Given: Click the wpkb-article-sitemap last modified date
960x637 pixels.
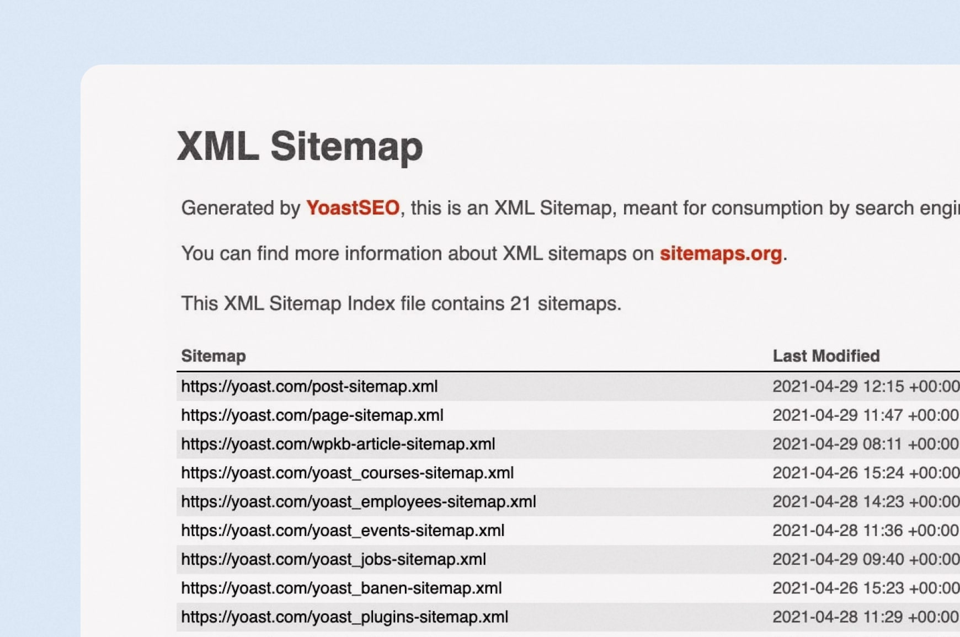Looking at the screenshot, I should tap(865, 444).
